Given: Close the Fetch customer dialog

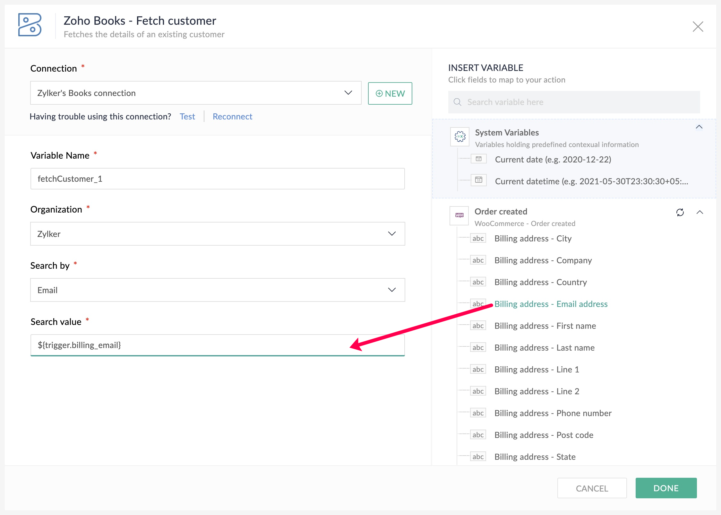Looking at the screenshot, I should click(x=698, y=27).
